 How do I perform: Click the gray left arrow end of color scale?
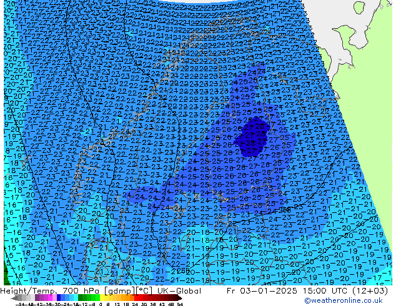(14, 298)
